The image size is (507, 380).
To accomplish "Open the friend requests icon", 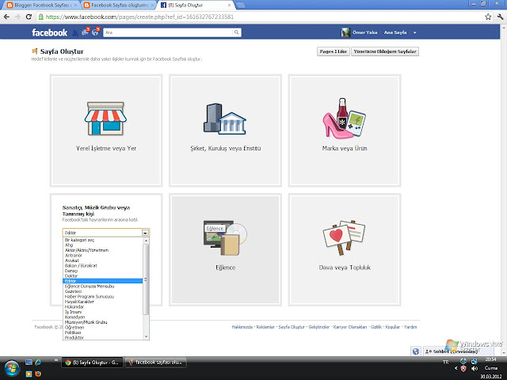I will [75, 32].
